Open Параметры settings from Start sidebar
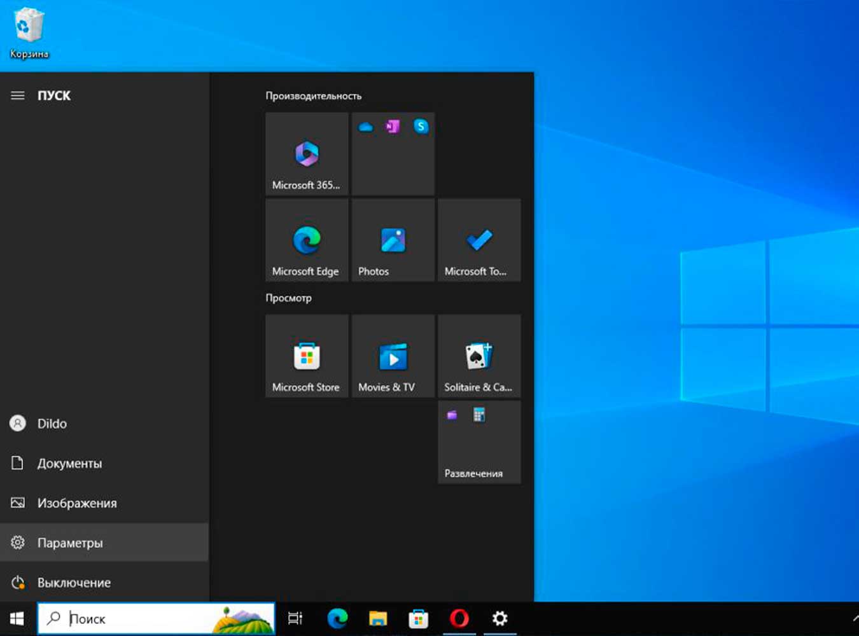The width and height of the screenshot is (859, 636). 104,543
